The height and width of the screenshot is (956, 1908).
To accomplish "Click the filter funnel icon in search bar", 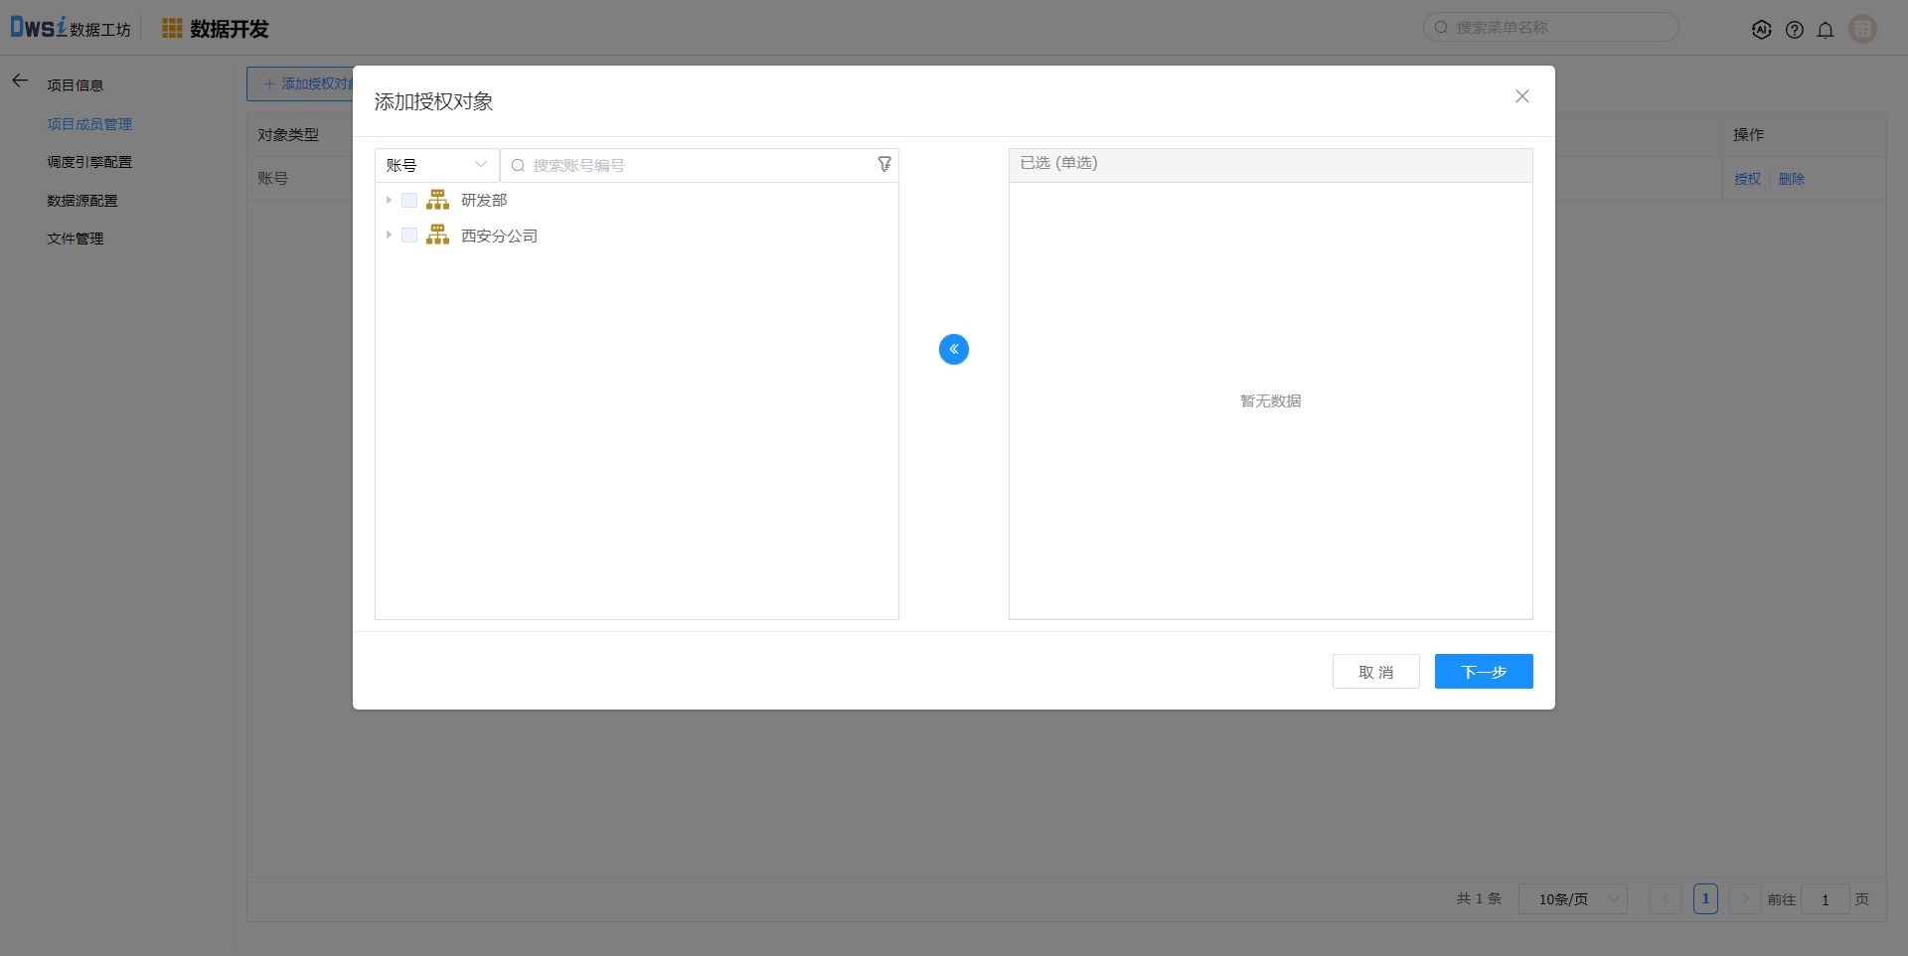I will (x=883, y=165).
